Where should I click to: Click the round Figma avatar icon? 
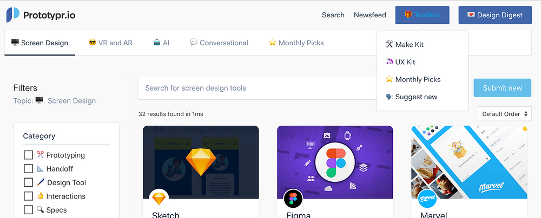click(x=293, y=199)
